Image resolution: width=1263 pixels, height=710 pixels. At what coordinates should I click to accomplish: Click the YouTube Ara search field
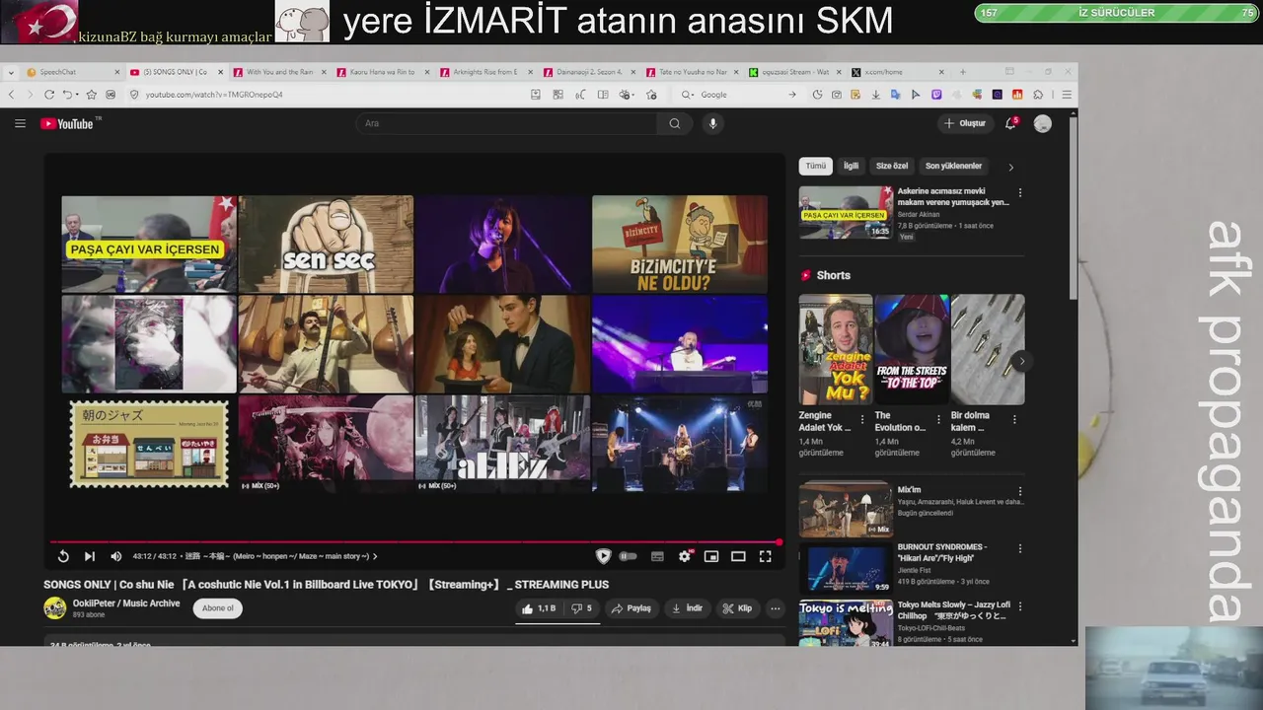point(508,123)
